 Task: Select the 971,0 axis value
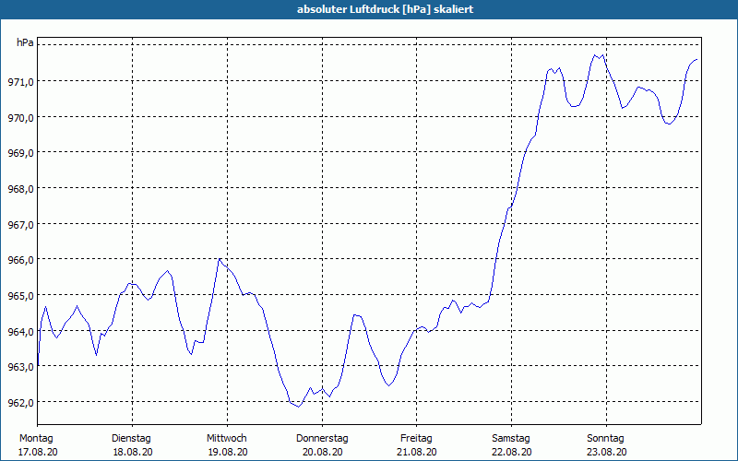coord(20,82)
